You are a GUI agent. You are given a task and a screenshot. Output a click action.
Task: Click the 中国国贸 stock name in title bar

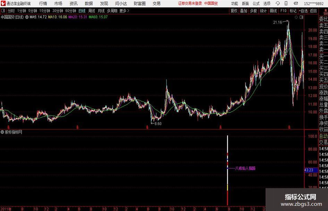click(211, 3)
